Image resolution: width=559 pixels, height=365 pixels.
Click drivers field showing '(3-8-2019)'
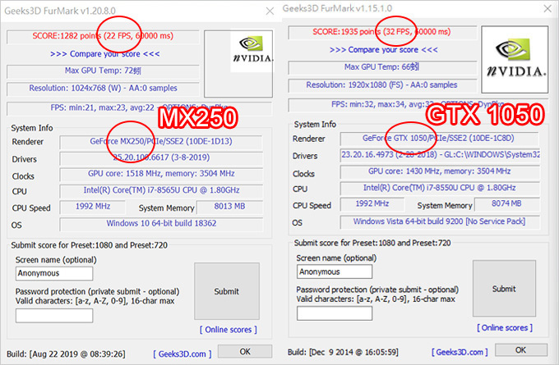(161, 157)
